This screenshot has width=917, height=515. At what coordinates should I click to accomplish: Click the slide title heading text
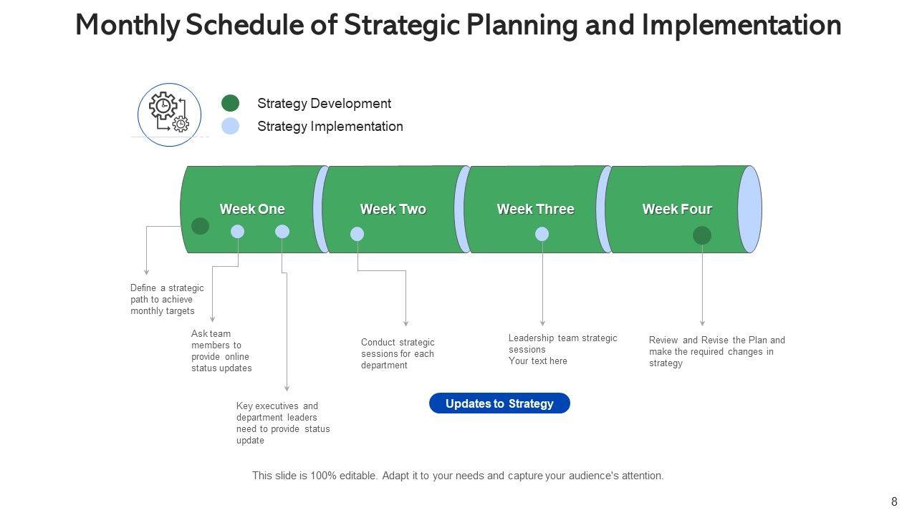coord(458,25)
